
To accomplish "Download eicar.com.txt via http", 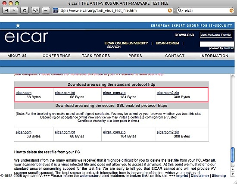I will pos(65,93).
